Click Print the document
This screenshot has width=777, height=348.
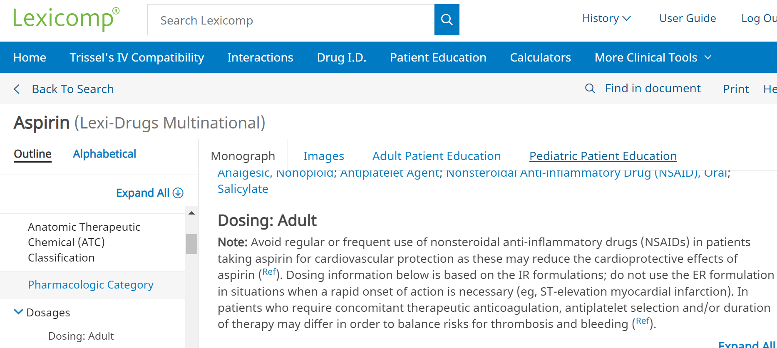735,89
